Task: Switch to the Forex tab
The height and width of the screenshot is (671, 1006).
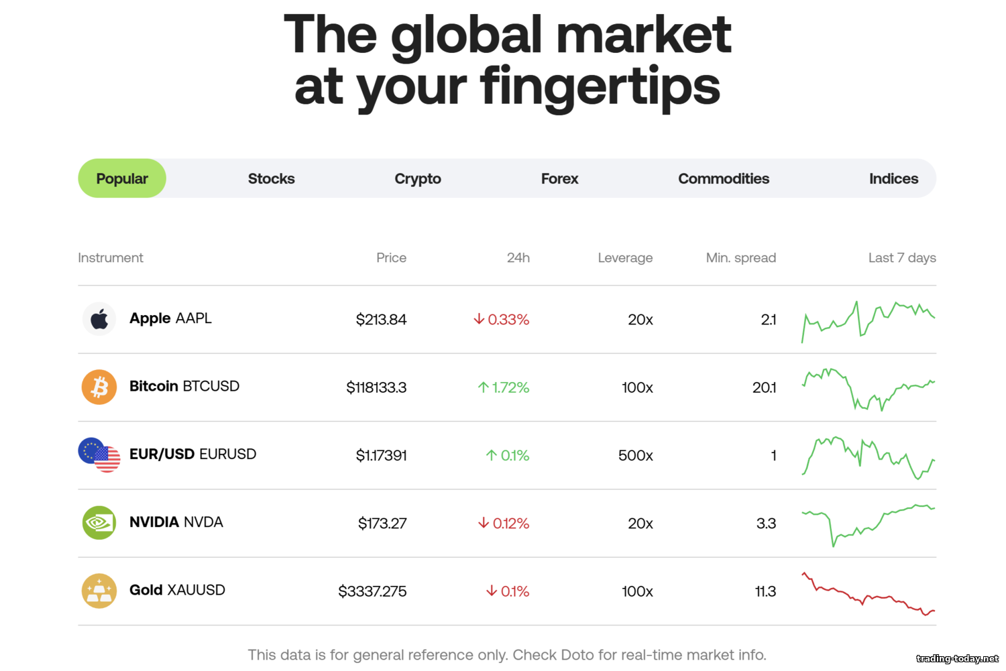Action: [x=559, y=179]
